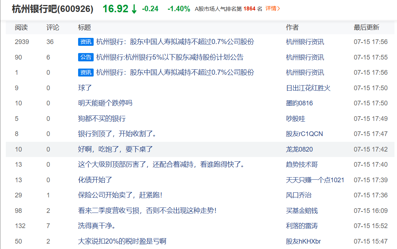Click the timestamp 07-15 16:09

click(371, 211)
